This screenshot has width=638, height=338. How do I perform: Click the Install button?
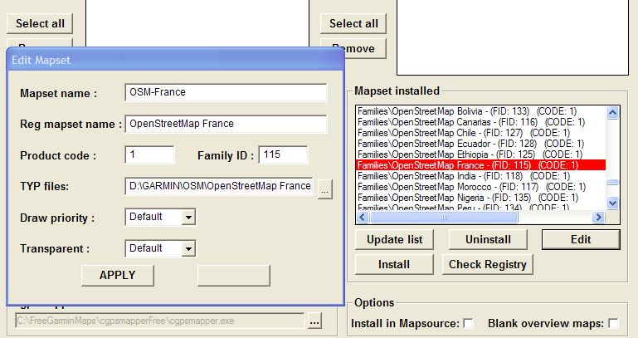(x=394, y=265)
